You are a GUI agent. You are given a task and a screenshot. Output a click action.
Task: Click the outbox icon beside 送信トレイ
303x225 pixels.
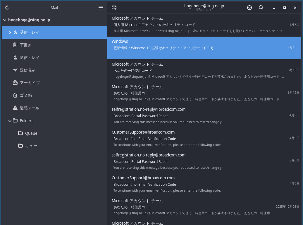pyautogui.click(x=15, y=57)
